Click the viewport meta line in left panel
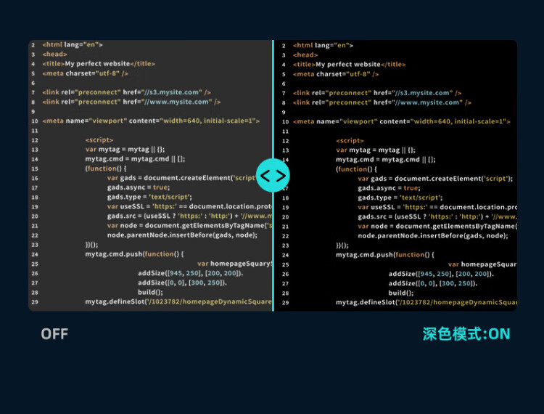Viewport: 544px width, 414px height. [x=151, y=121]
